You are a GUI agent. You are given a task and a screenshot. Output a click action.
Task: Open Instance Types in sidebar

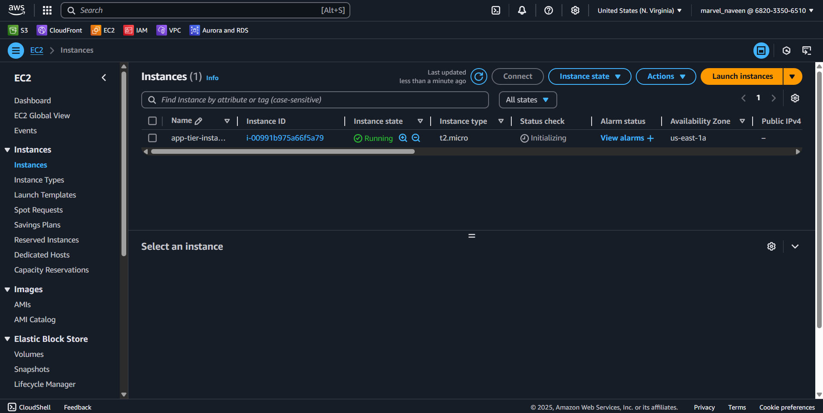point(39,180)
